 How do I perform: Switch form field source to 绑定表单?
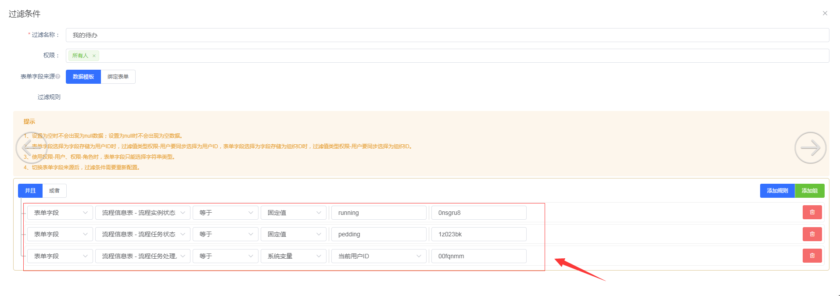tap(118, 77)
